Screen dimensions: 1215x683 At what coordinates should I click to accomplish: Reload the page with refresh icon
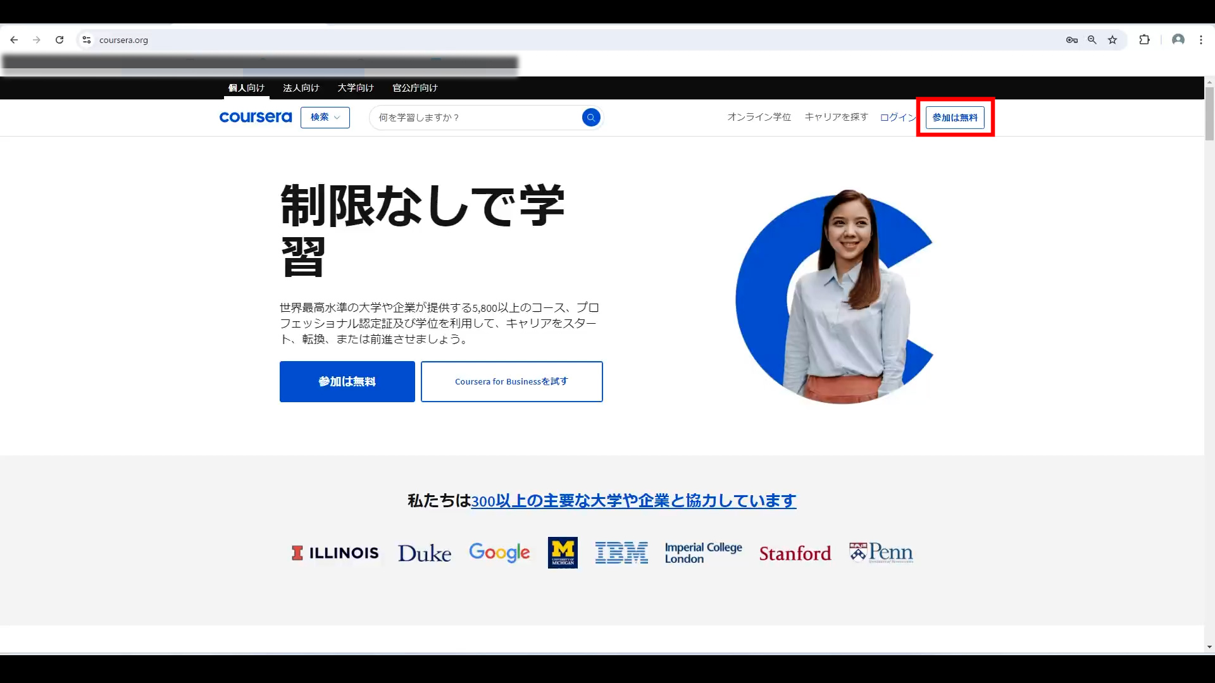pos(59,40)
